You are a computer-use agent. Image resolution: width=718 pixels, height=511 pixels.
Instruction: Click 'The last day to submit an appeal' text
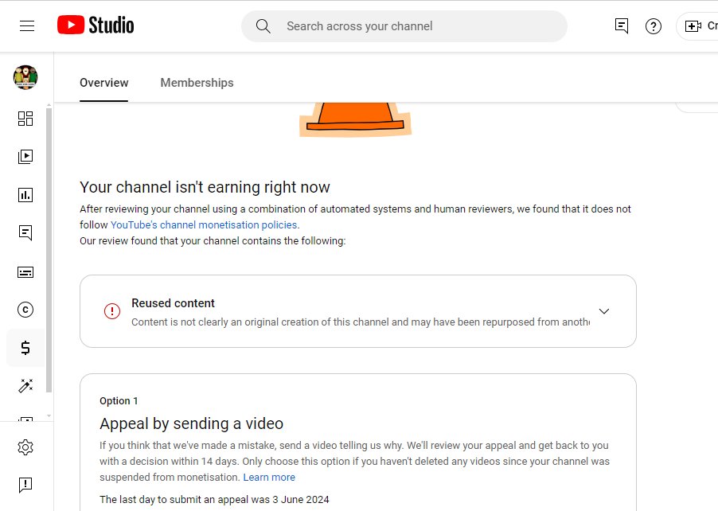[214, 500]
